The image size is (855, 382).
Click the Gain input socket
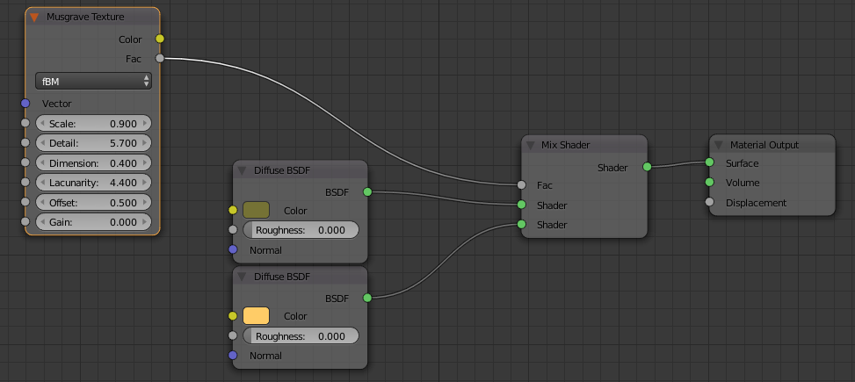click(x=25, y=222)
